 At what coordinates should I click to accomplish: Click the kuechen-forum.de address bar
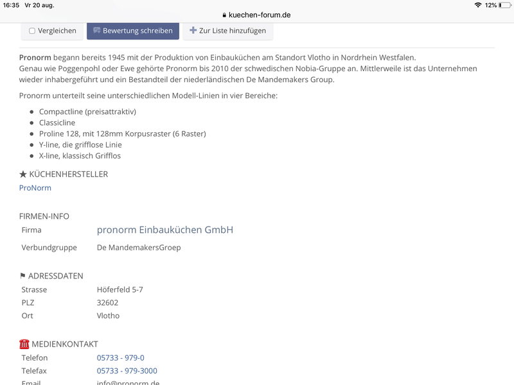point(256,15)
